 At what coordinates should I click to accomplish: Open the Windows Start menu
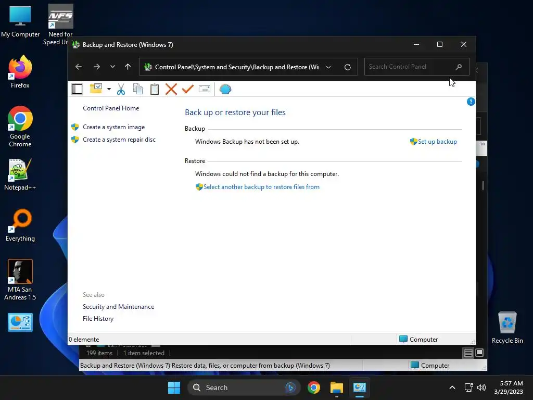(174, 387)
